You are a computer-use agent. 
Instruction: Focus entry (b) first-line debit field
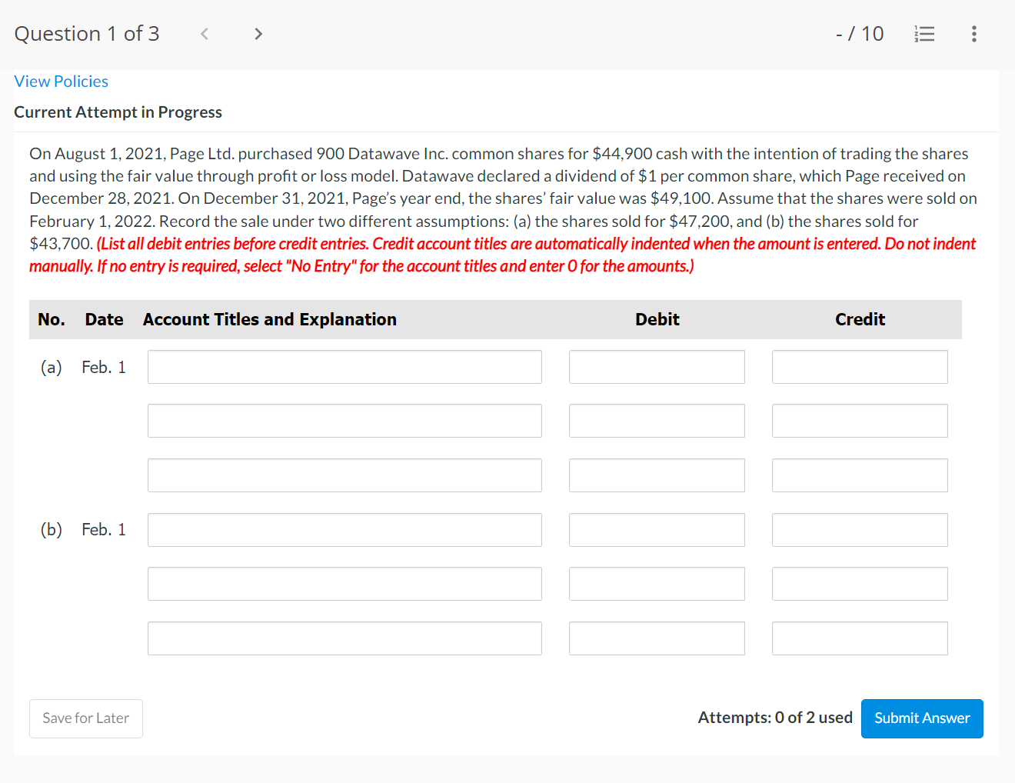(657, 530)
